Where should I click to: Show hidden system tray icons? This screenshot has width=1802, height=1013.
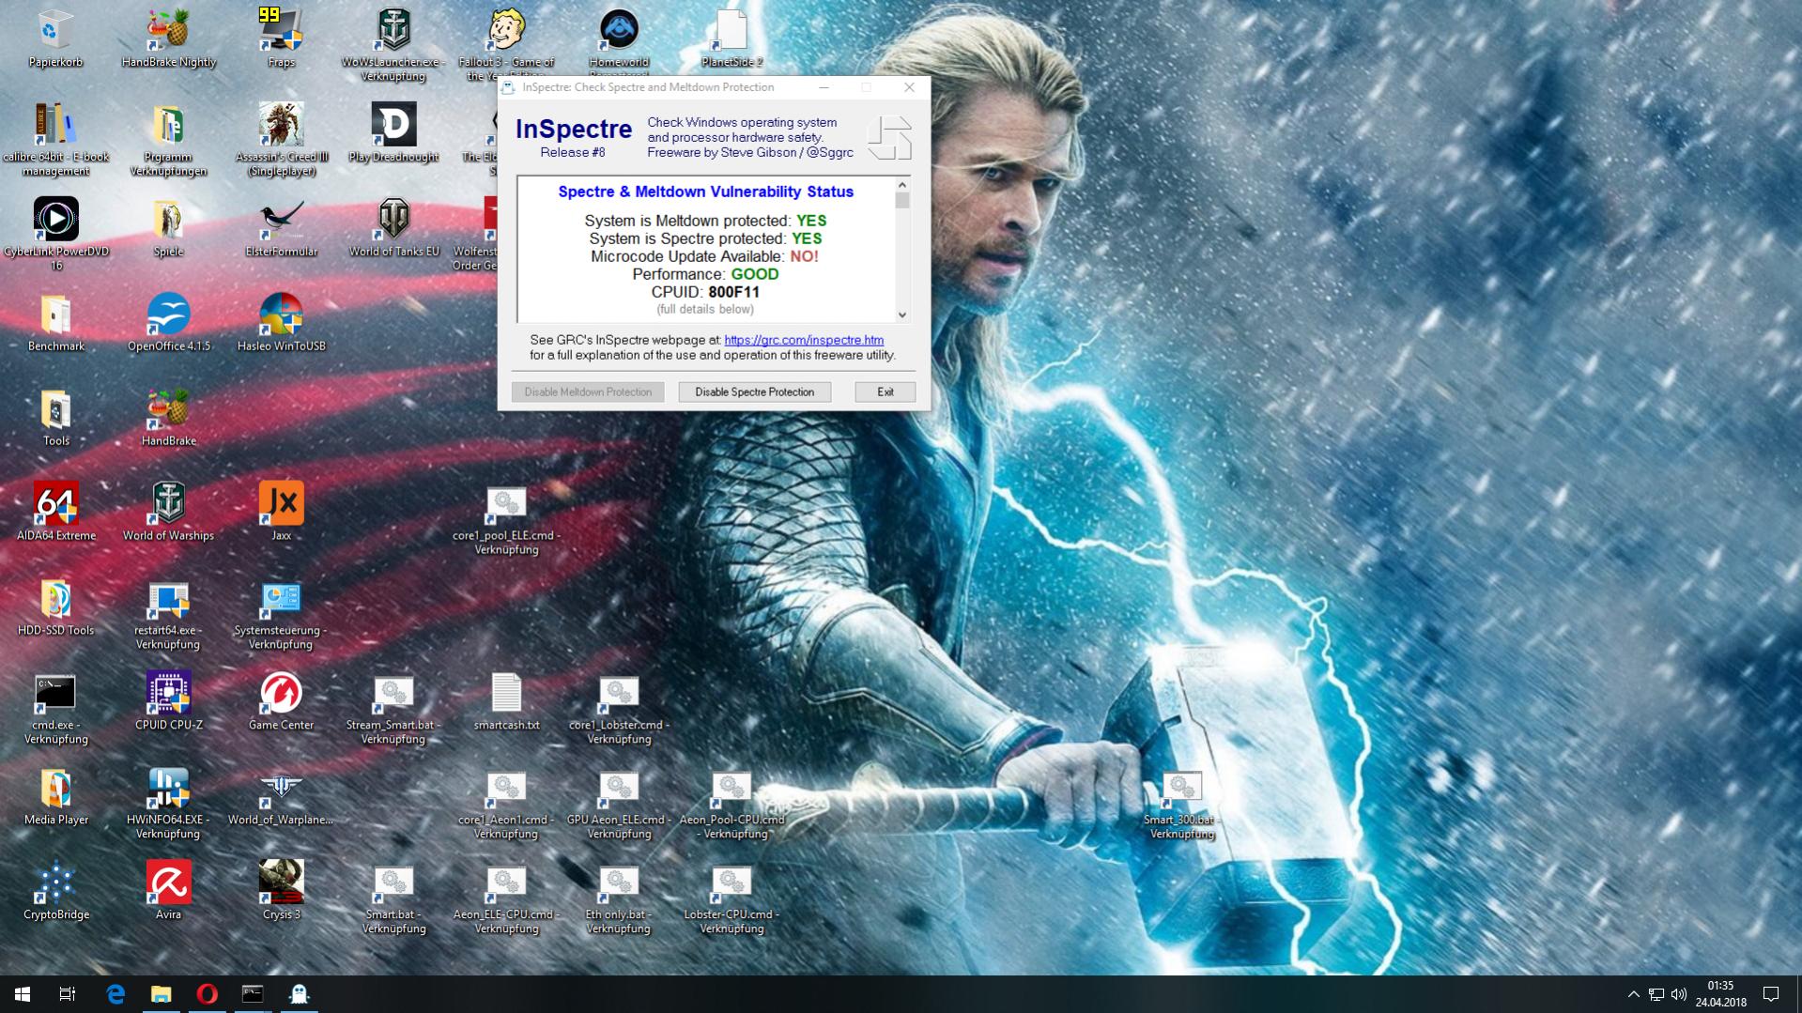point(1634,994)
